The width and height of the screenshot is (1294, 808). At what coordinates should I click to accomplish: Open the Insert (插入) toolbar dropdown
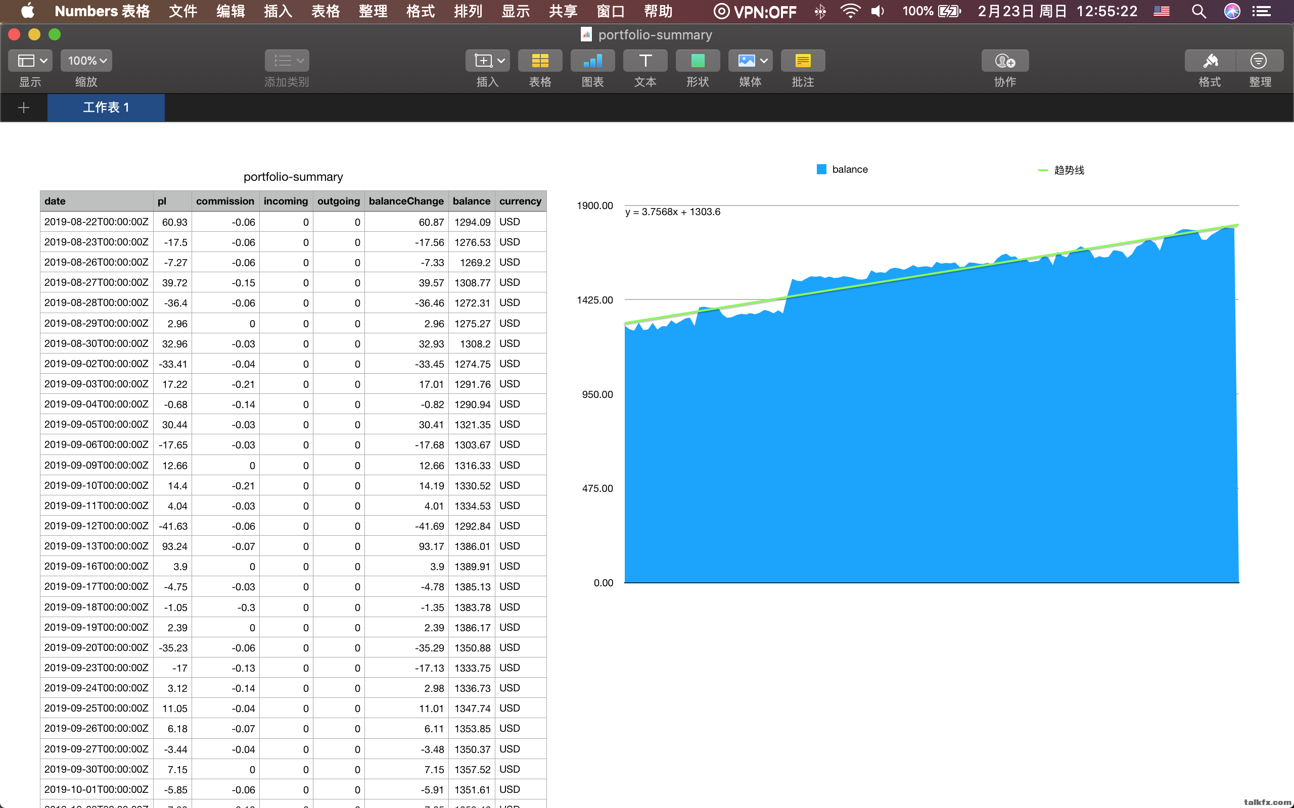[487, 61]
